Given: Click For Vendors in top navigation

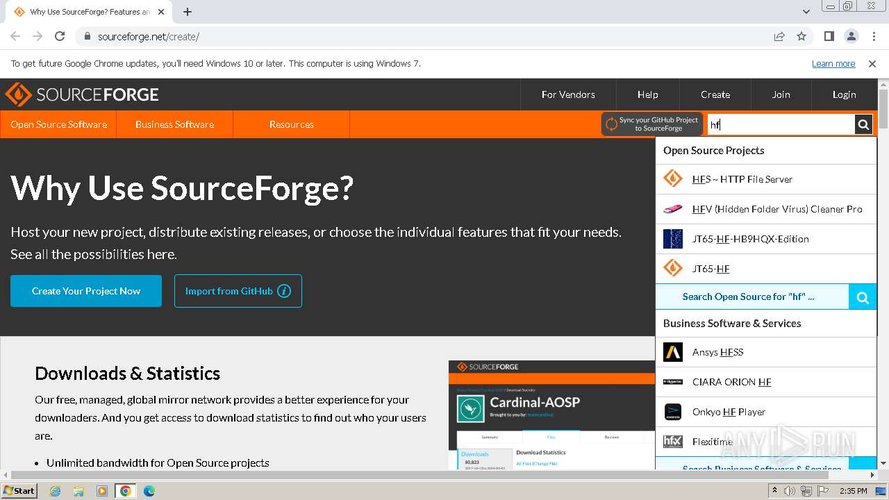Looking at the screenshot, I should (568, 94).
